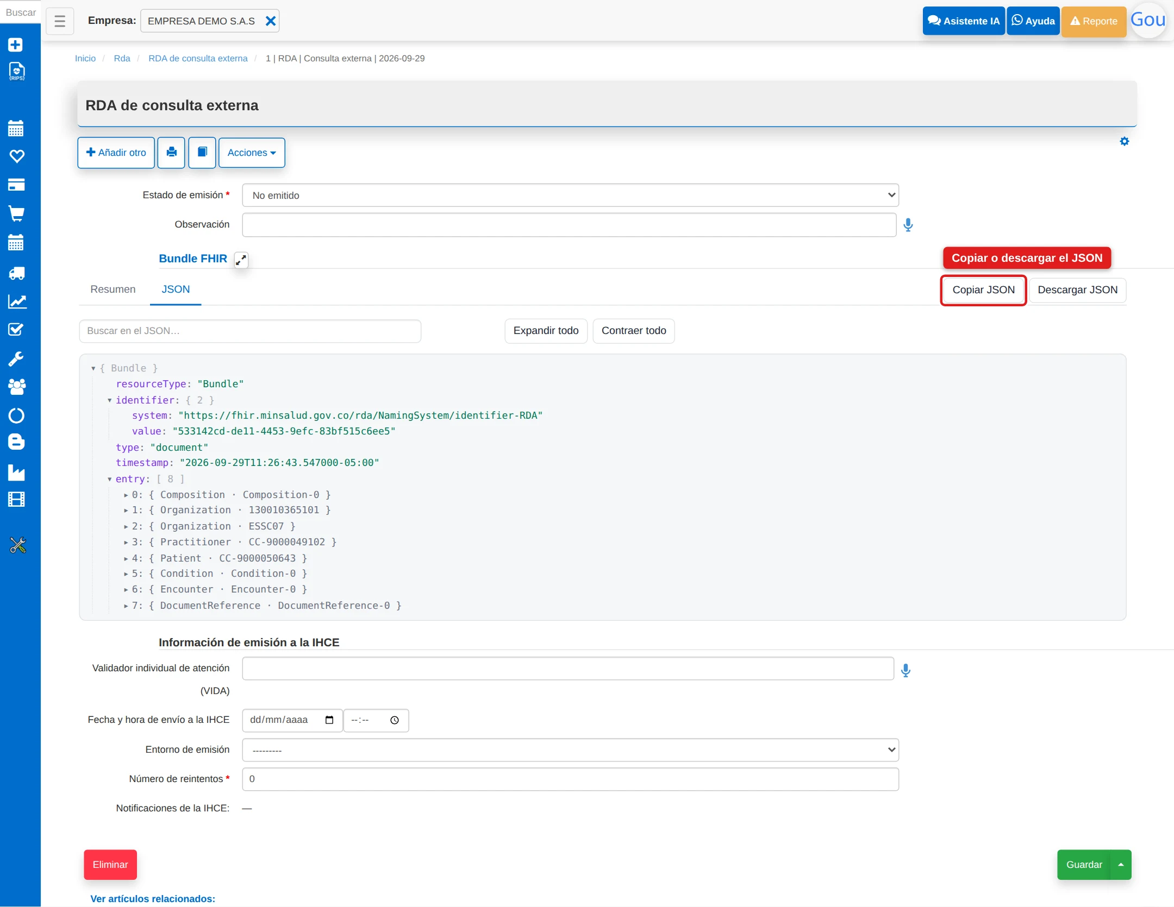The height and width of the screenshot is (907, 1174).
Task: Expand entry 5 Condition node
Action: pos(126,574)
